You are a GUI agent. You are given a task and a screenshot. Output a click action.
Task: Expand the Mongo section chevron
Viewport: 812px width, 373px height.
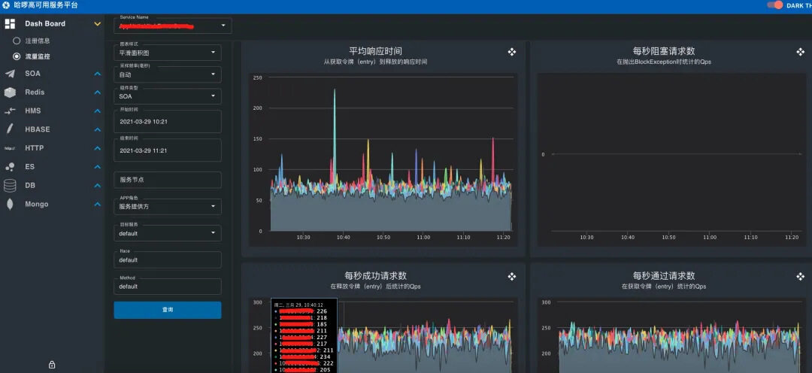(x=97, y=204)
